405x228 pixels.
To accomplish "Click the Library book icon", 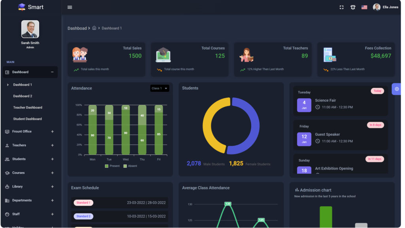I will pyautogui.click(x=7, y=187).
